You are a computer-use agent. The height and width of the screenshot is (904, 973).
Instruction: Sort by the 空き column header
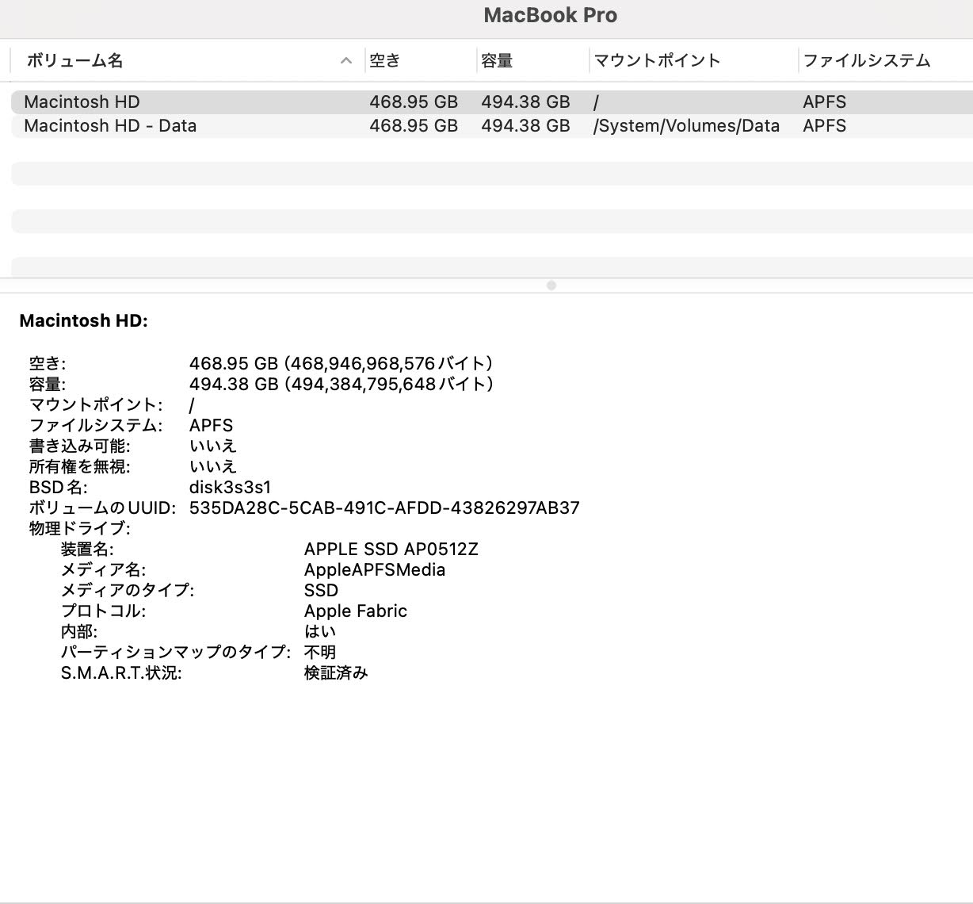(384, 60)
